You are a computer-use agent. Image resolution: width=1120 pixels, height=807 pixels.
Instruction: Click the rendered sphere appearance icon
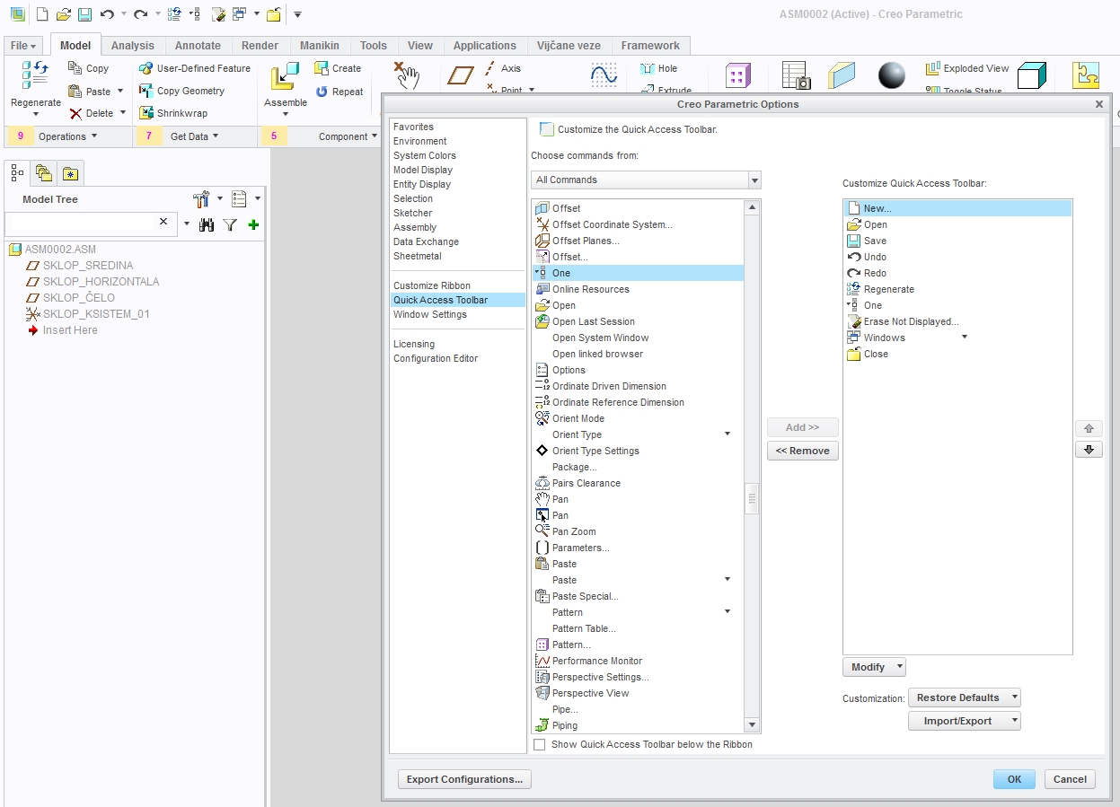[x=892, y=75]
